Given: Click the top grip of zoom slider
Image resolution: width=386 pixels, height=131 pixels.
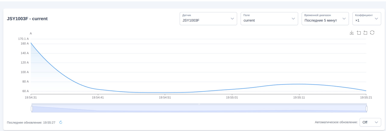Looking at the screenshot, I should (199, 104).
